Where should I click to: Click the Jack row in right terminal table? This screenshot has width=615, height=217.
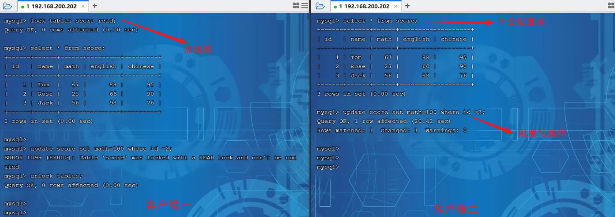(395, 76)
